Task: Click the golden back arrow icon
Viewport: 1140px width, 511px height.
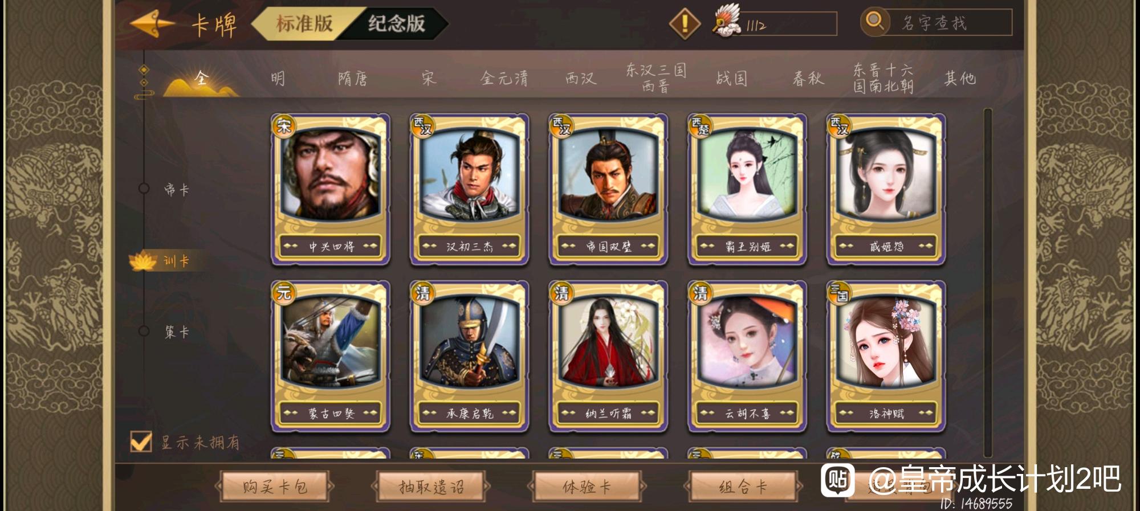Action: (x=152, y=23)
